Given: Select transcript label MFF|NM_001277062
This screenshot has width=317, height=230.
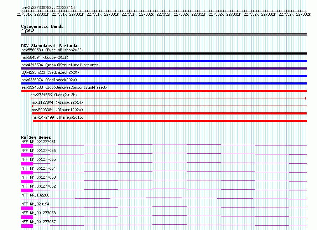Looking at the screenshot, I should click(x=38, y=186).
